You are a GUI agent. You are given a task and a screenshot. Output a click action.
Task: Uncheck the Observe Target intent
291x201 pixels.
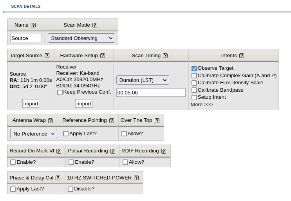tap(194, 69)
